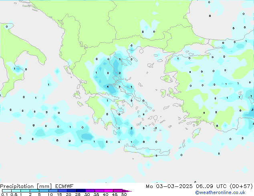This screenshot has height=196, width=254.
Task: Select the 0.5–1 mm legend color swatch
Action: (x=16, y=191)
